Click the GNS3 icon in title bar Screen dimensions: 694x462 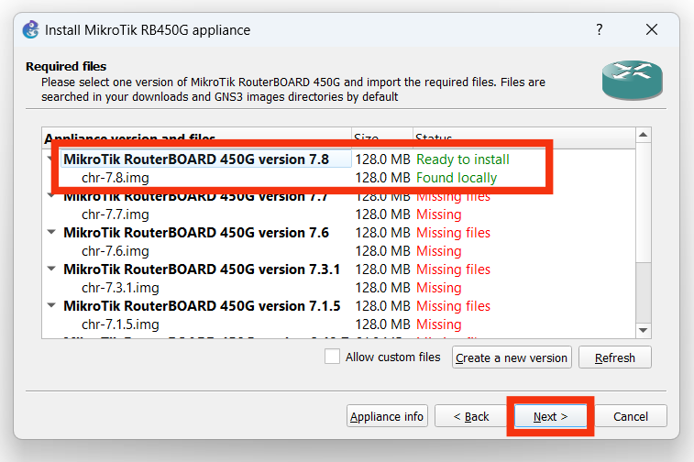(x=29, y=29)
